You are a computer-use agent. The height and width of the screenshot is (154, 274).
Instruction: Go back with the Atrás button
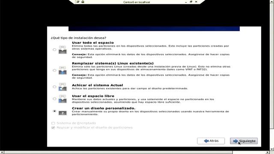pos(211,141)
